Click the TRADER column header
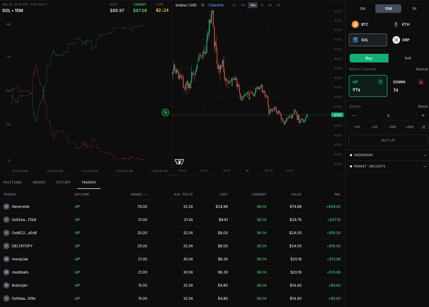The width and height of the screenshot is (429, 307). click(x=10, y=195)
